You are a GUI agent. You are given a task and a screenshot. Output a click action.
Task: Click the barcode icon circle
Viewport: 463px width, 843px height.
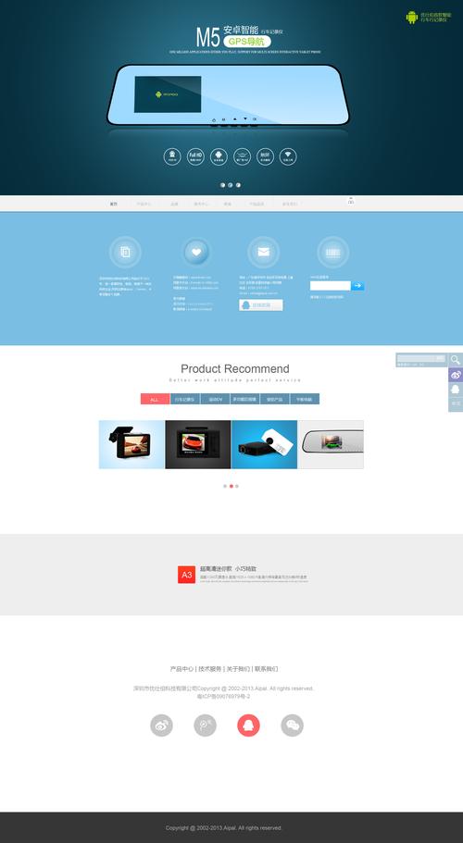click(332, 252)
